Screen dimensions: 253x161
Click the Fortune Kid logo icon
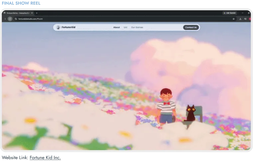tap(58, 28)
